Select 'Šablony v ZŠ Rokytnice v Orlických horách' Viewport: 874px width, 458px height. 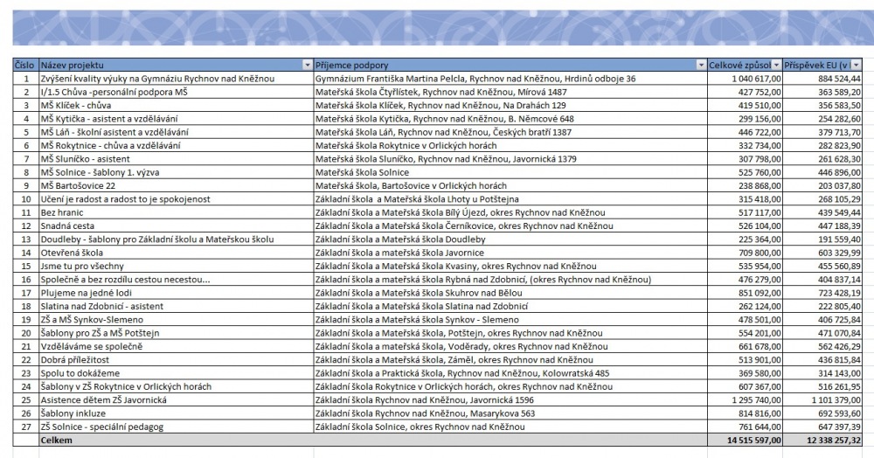point(177,386)
